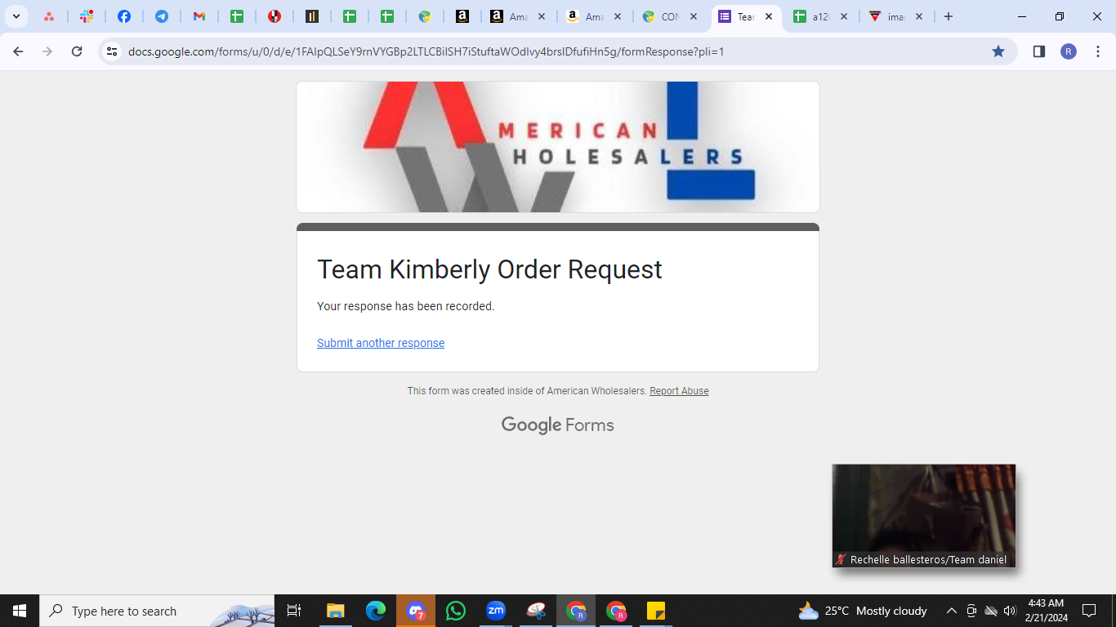The height and width of the screenshot is (627, 1116).
Task: Open the pinned Slack tab
Action: point(87,16)
